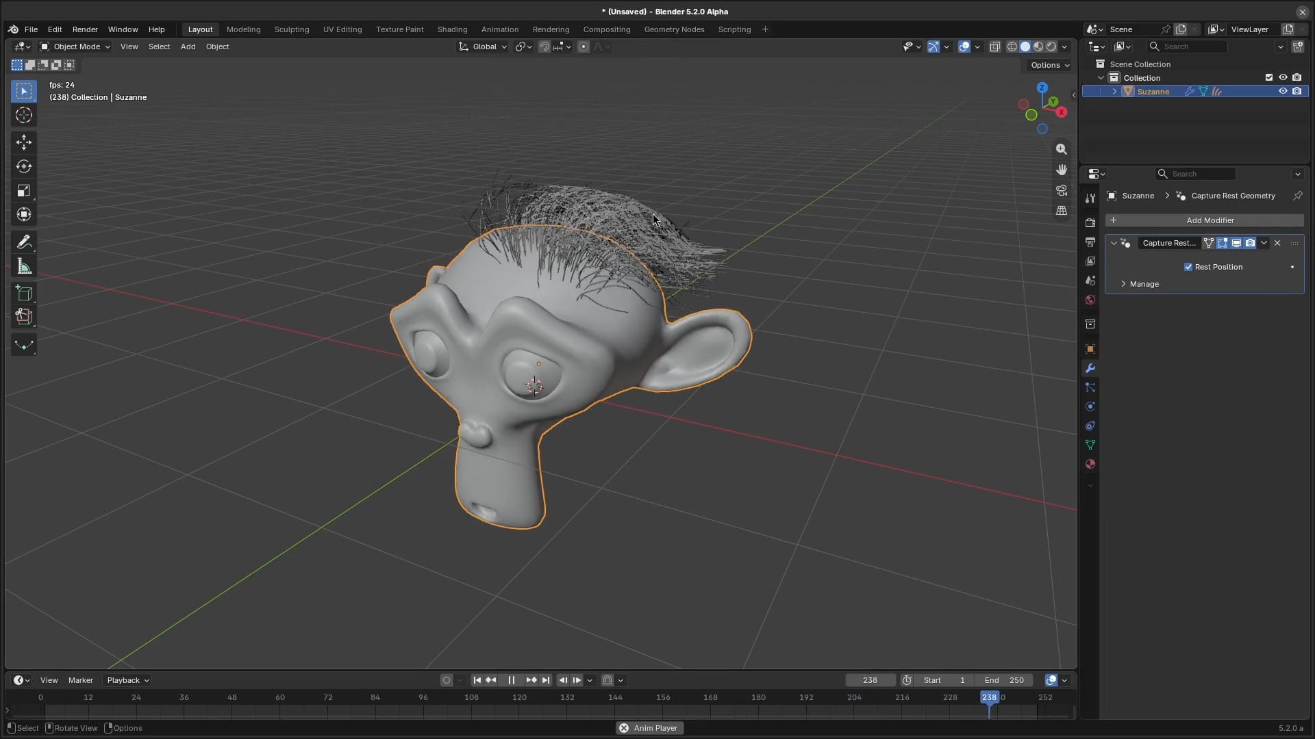Image resolution: width=1315 pixels, height=739 pixels.
Task: Switch to the Sculpting workspace tab
Action: coord(292,29)
